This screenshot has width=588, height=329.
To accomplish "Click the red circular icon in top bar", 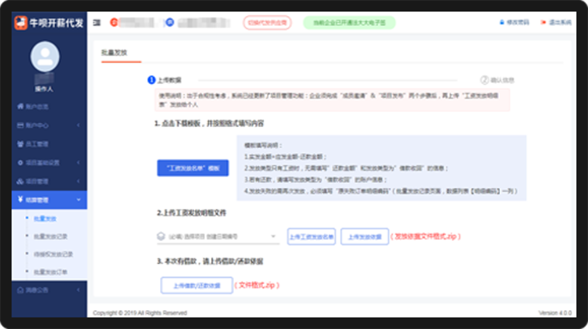I will [114, 23].
